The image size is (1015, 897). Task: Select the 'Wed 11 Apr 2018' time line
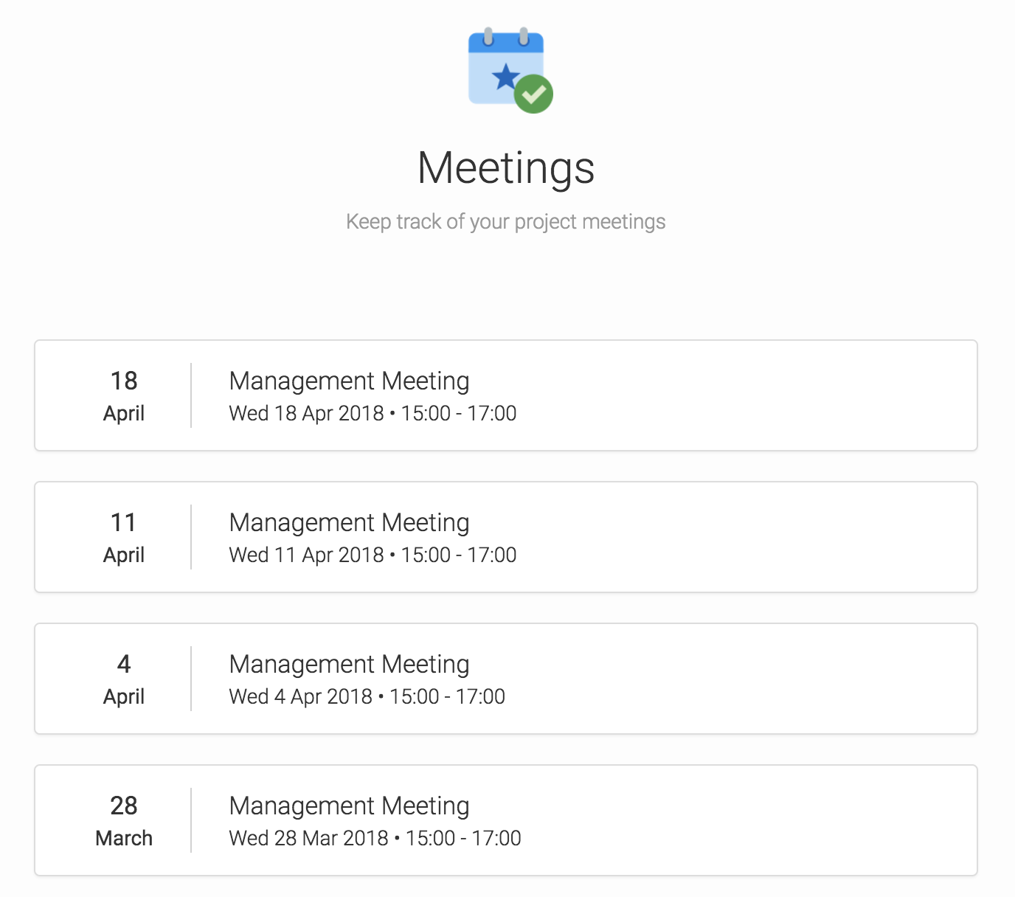pyautogui.click(x=373, y=555)
